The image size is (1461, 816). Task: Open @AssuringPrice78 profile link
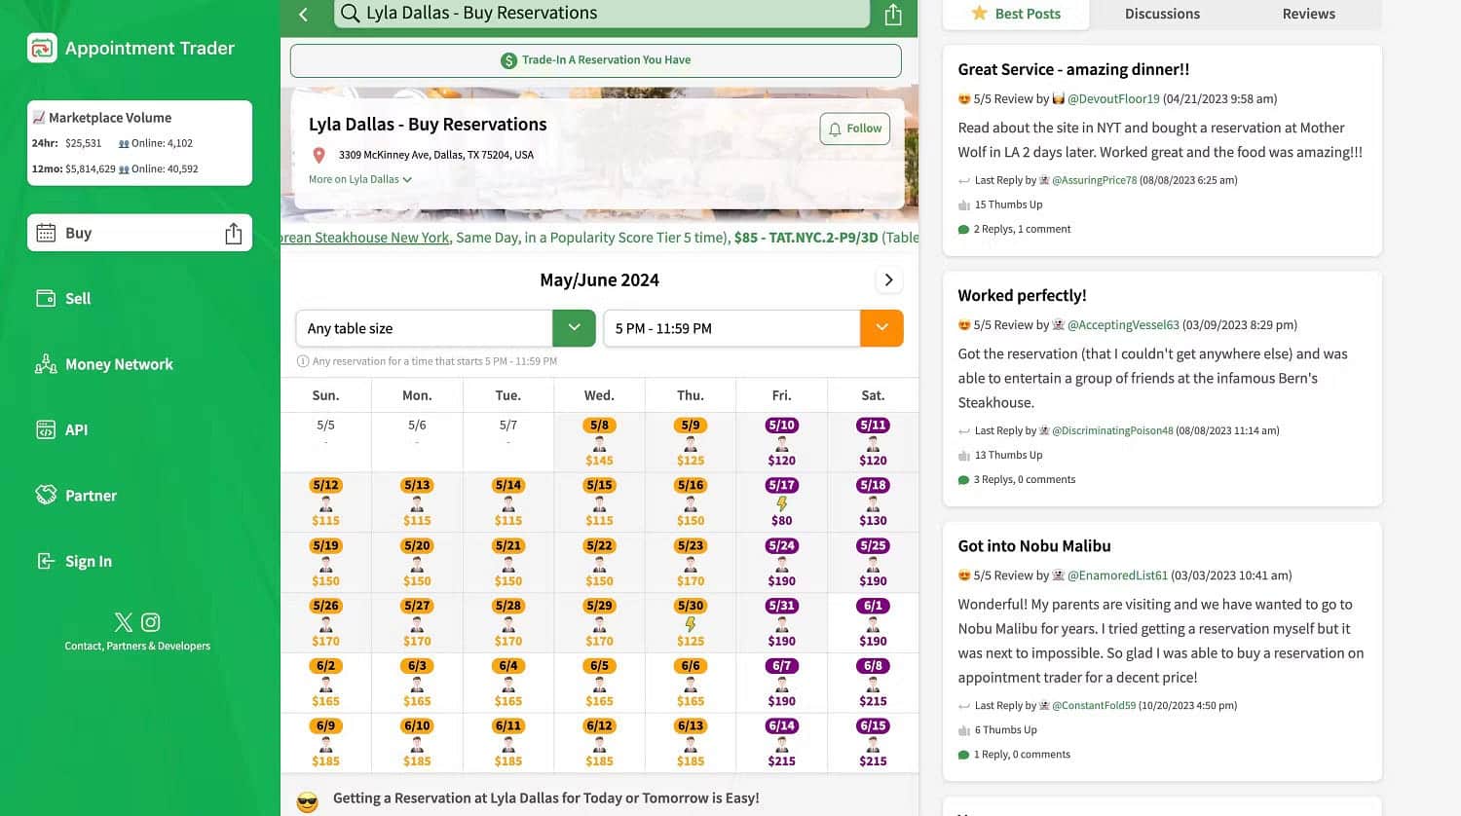tap(1094, 180)
